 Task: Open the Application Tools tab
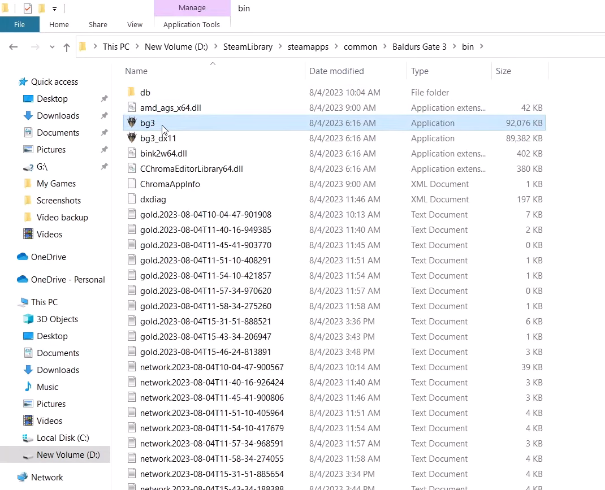(x=191, y=24)
